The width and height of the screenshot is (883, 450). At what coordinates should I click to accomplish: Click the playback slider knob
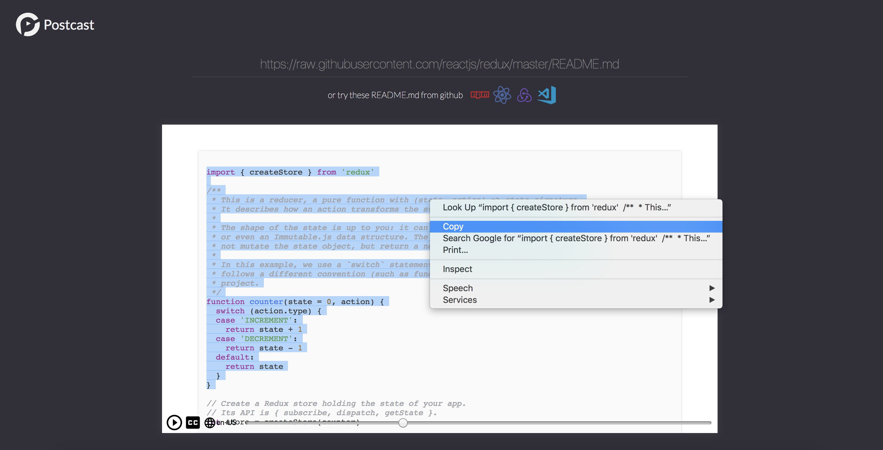pyautogui.click(x=403, y=423)
